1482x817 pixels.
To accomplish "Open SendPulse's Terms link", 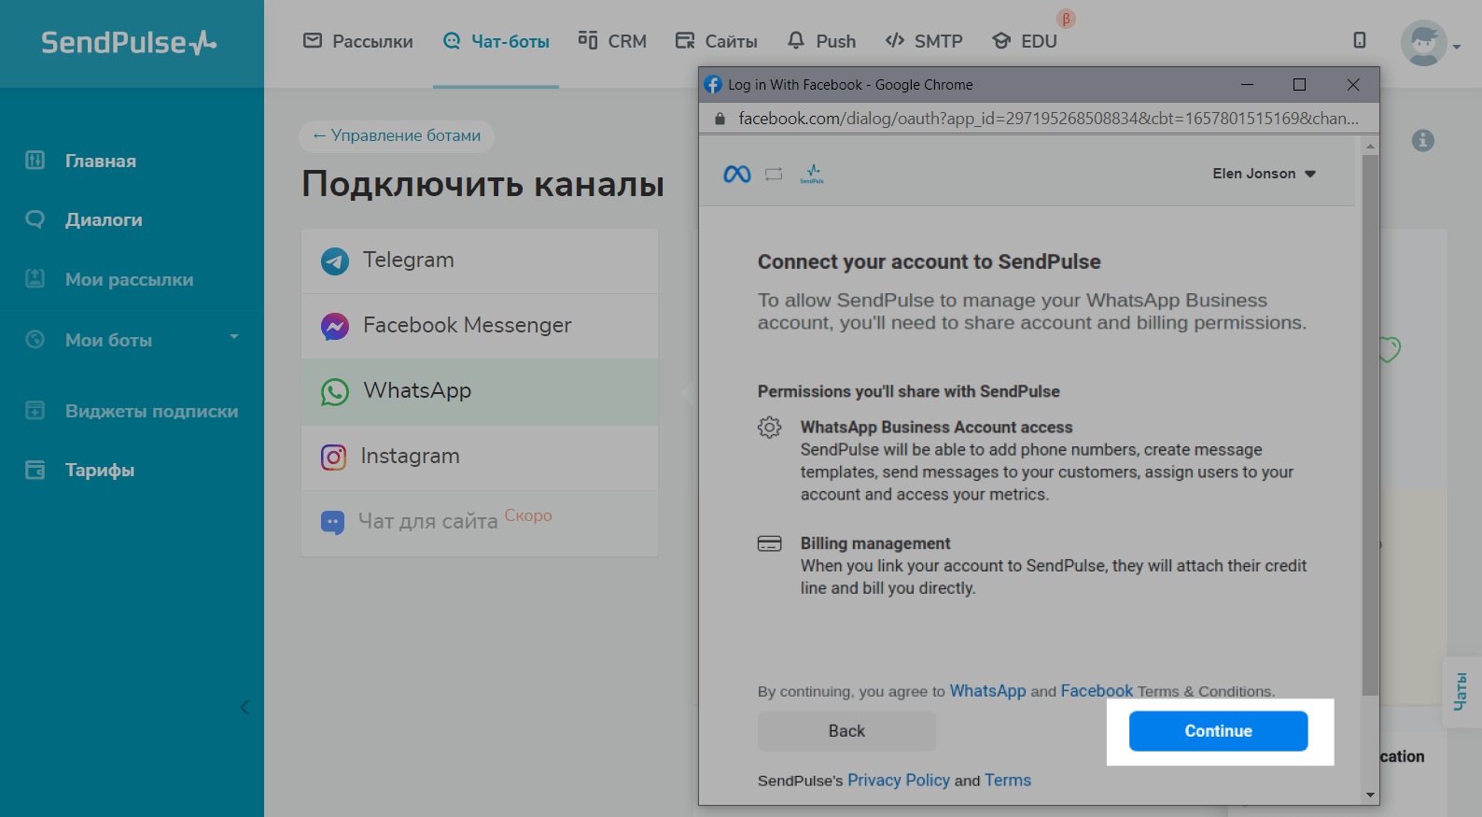I will coord(1008,781).
